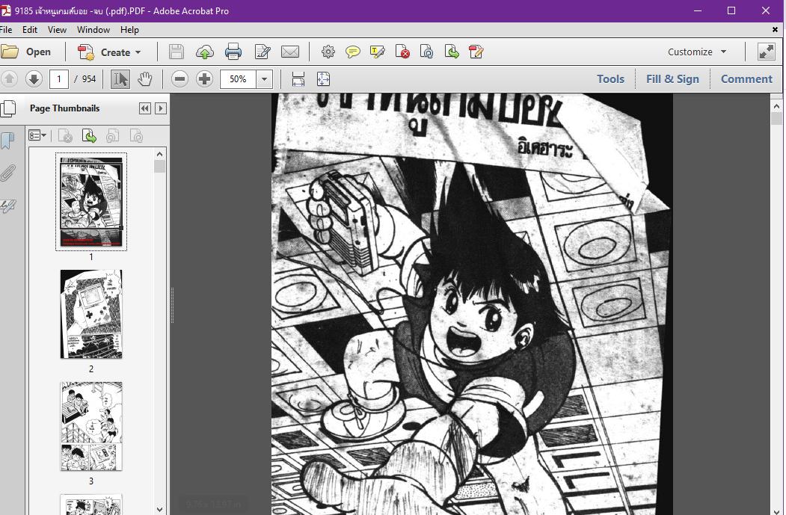Click the 50% zoom value field
This screenshot has width=786, height=515.
click(238, 78)
